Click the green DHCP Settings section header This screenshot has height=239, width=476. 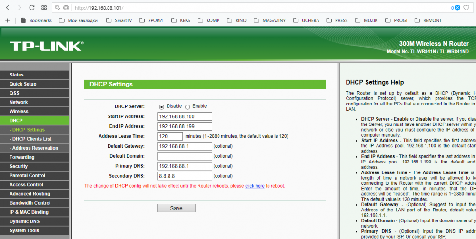(x=205, y=84)
